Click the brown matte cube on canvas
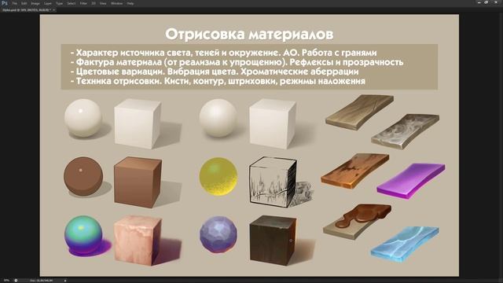This screenshot has width=503, height=283. pyautogui.click(x=138, y=182)
